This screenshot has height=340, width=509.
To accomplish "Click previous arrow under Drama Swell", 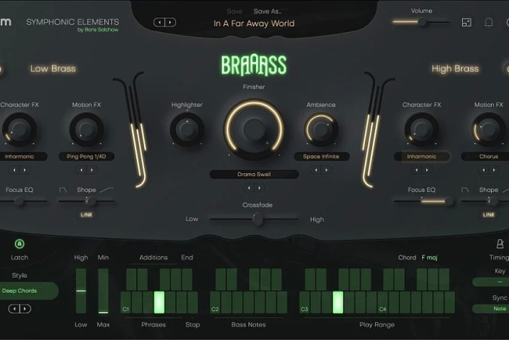I will pyautogui.click(x=249, y=188).
